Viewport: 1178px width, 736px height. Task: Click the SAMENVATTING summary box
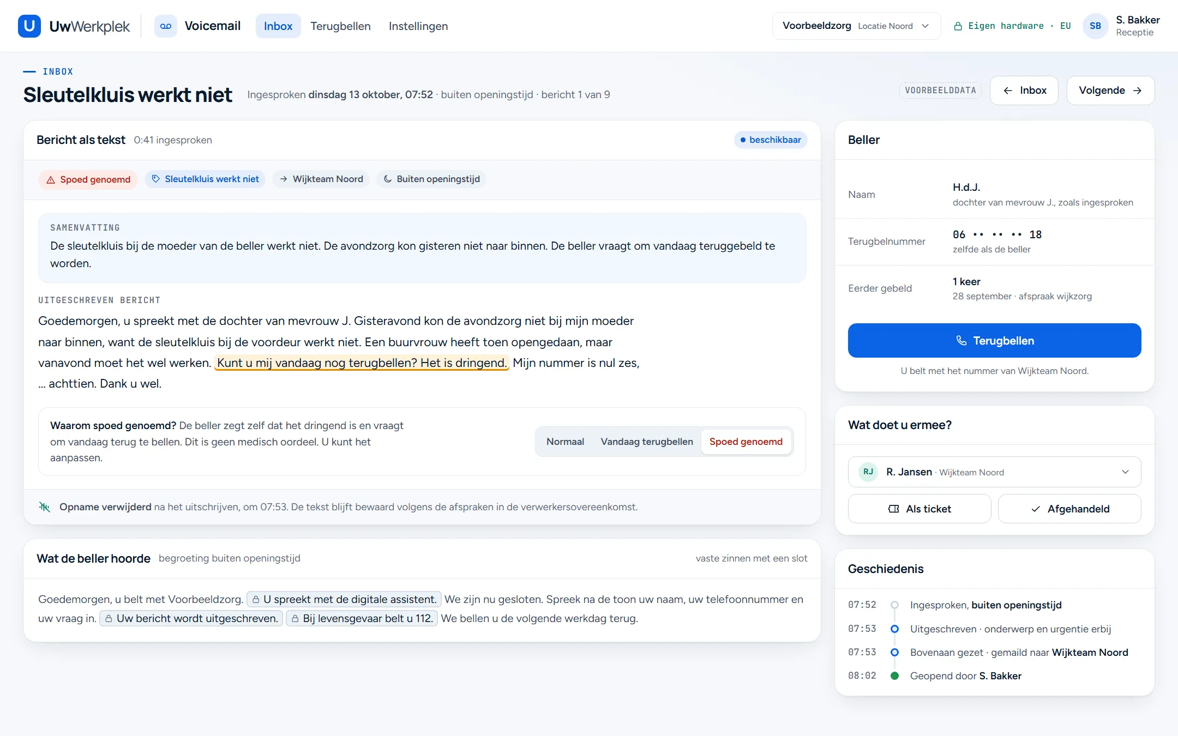click(422, 248)
